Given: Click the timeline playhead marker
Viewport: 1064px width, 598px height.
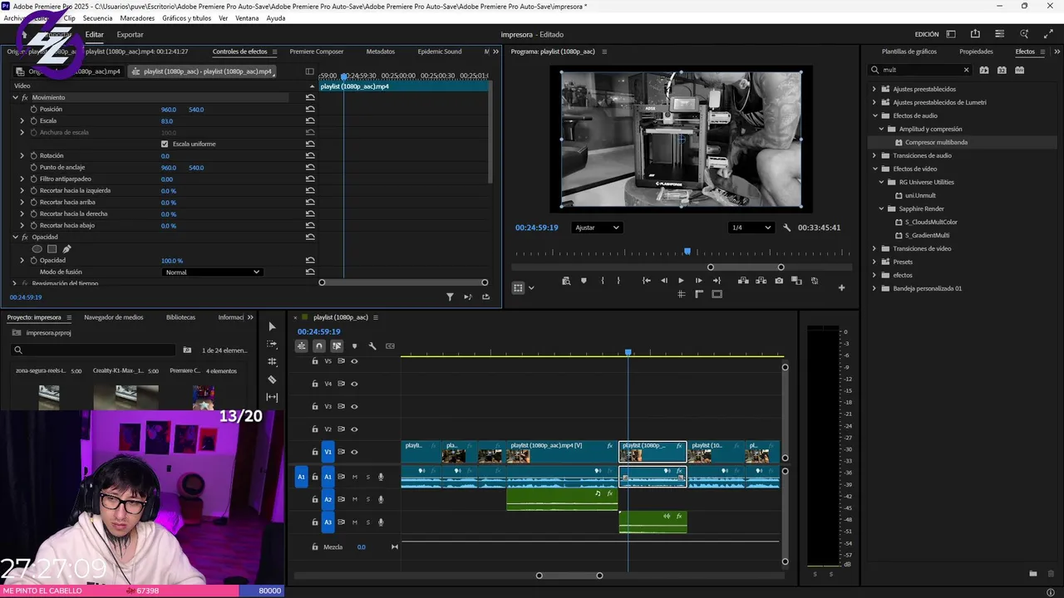Looking at the screenshot, I should coord(628,353).
